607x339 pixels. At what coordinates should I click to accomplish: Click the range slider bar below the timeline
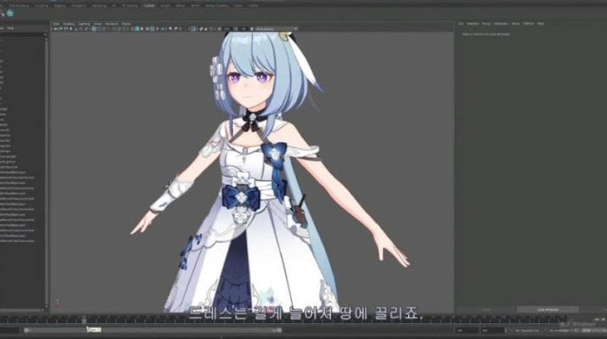pyautogui.click(x=153, y=330)
